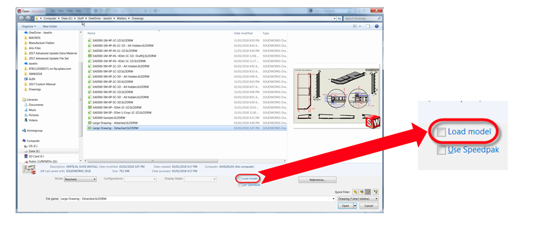Image resolution: width=558 pixels, height=229 pixels.
Task: Click the refresh icon beside the address bar
Action: [x=339, y=18]
